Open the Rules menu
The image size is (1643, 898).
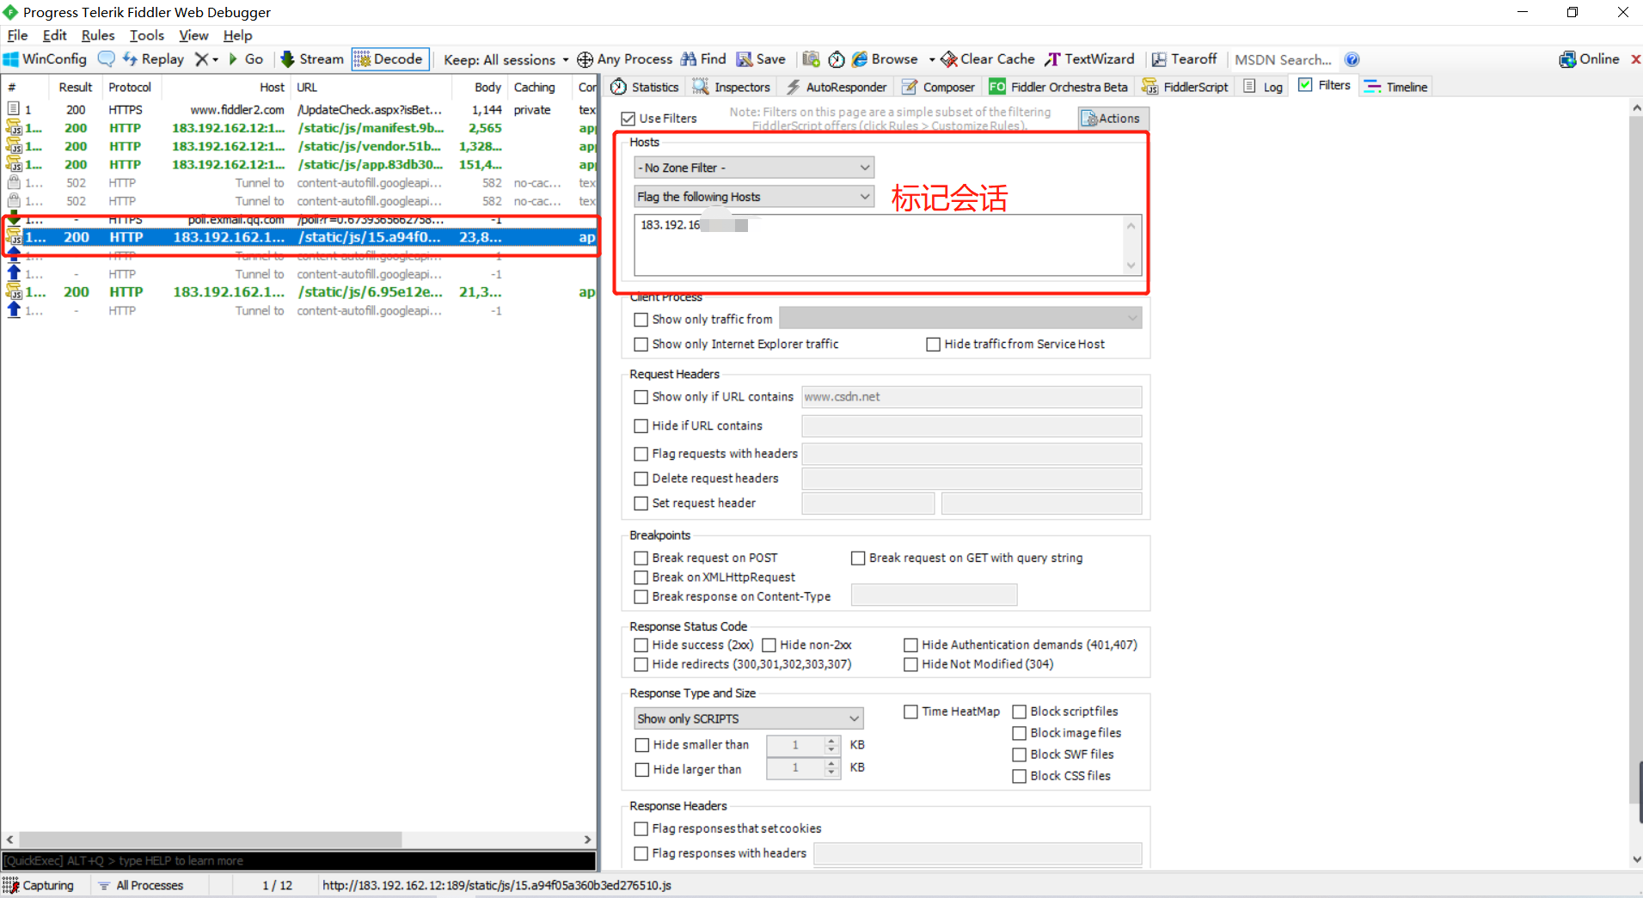pos(97,35)
